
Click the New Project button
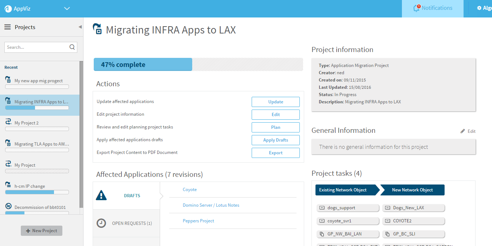pos(42,231)
